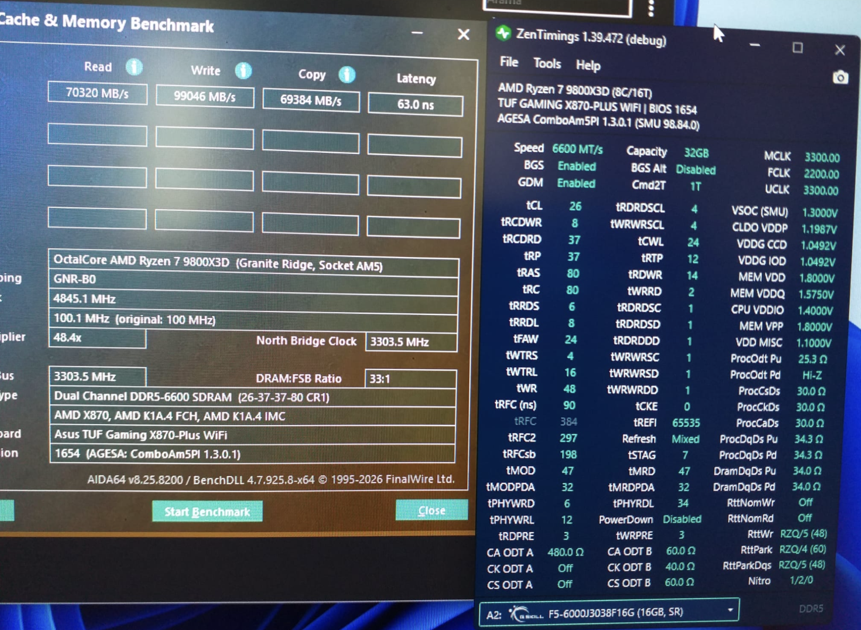861x630 pixels.
Task: Open the File menu in ZenTimings
Action: (509, 62)
